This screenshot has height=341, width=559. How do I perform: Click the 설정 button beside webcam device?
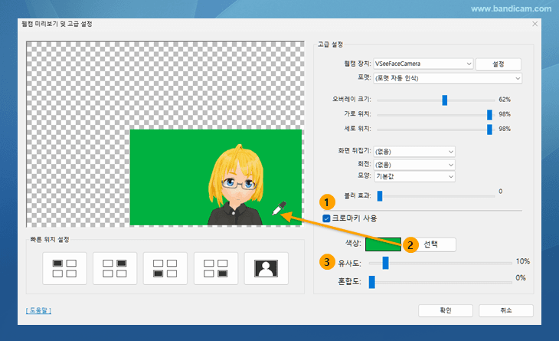coord(498,64)
